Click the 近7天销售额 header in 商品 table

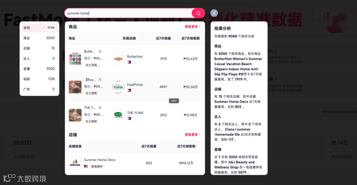pyautogui.click(x=191, y=38)
